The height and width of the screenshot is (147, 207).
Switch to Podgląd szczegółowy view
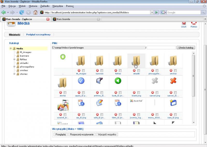[39, 35]
